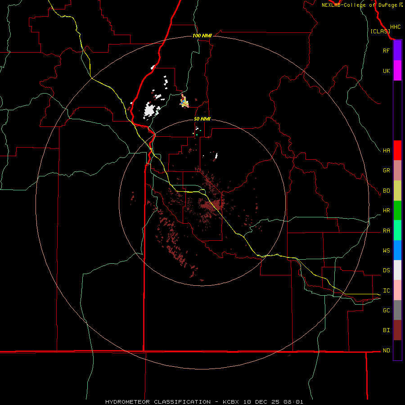Click the ND legend label text
The height and width of the screenshot is (405, 405).
386,351
